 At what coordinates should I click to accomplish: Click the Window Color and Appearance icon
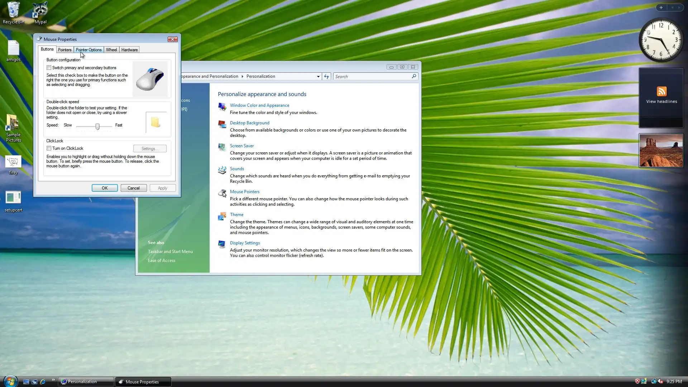coord(222,107)
